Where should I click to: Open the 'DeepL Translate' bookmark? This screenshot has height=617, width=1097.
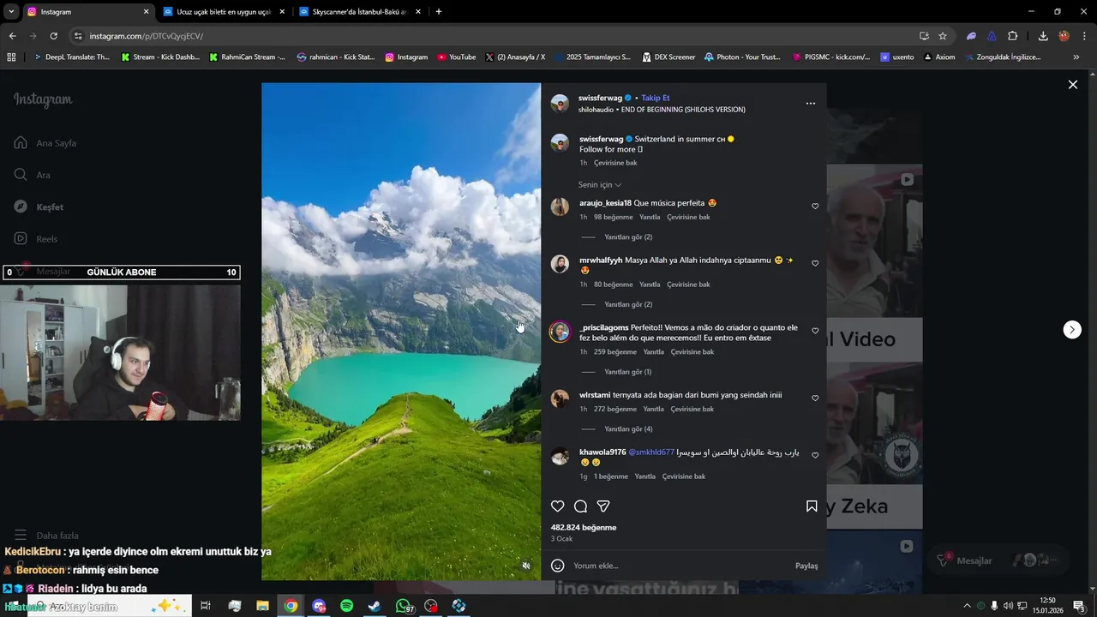point(71,57)
